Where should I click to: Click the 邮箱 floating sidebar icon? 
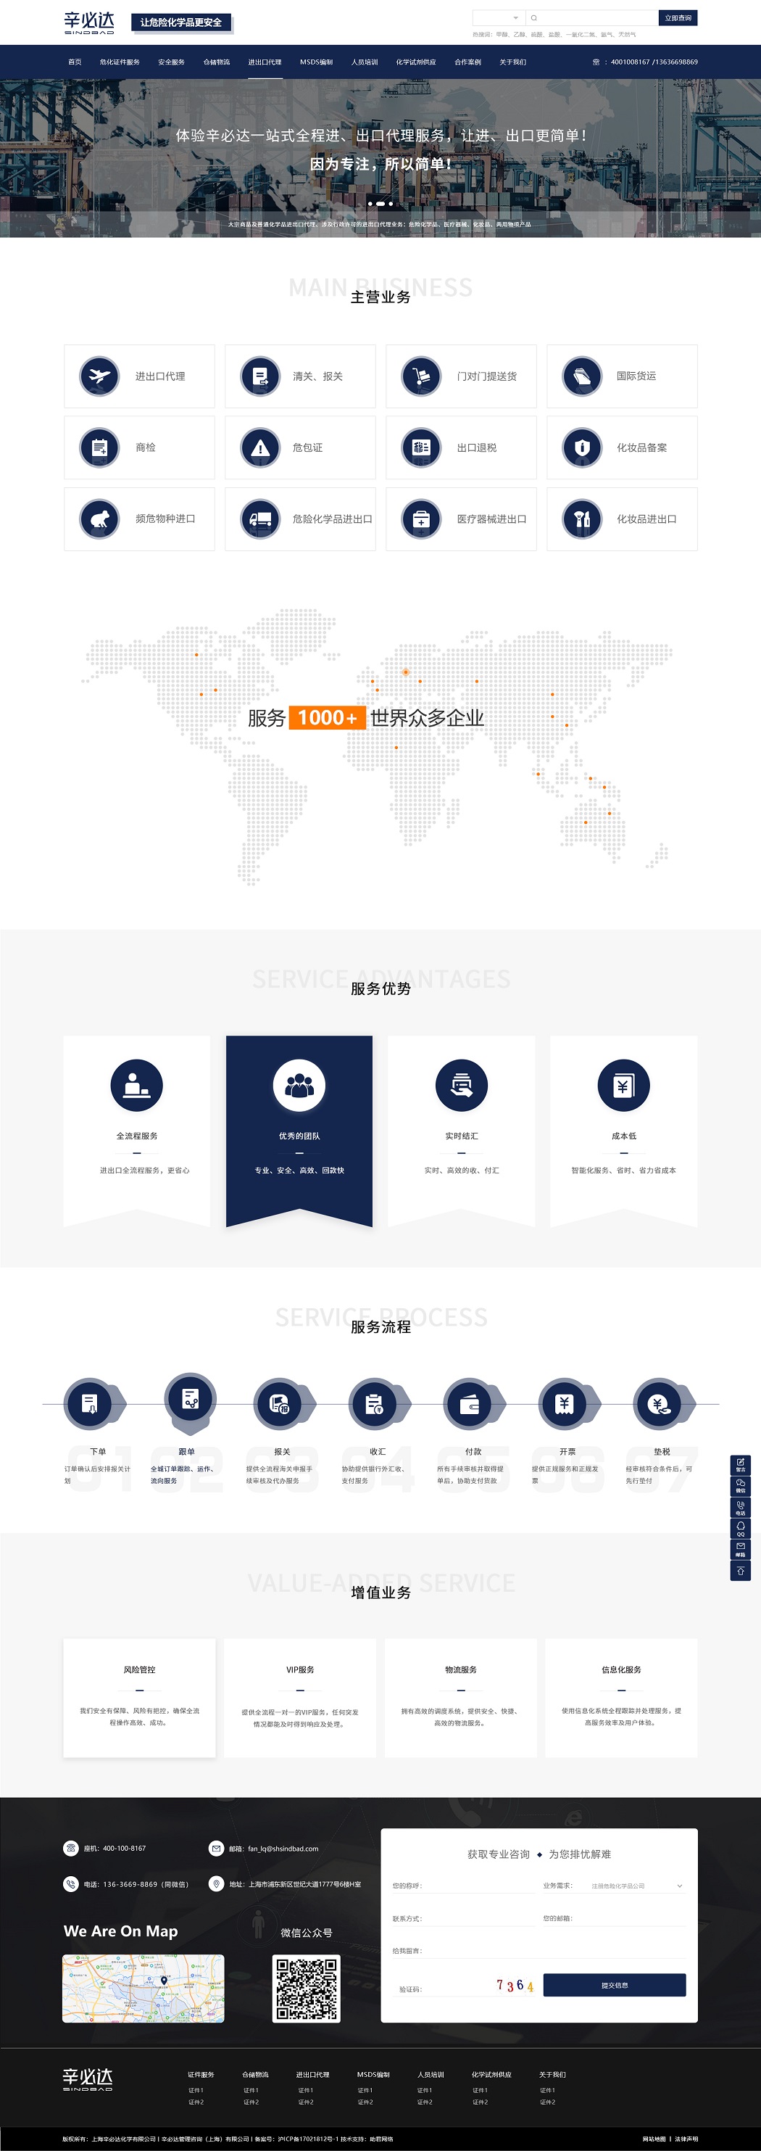tap(740, 1550)
